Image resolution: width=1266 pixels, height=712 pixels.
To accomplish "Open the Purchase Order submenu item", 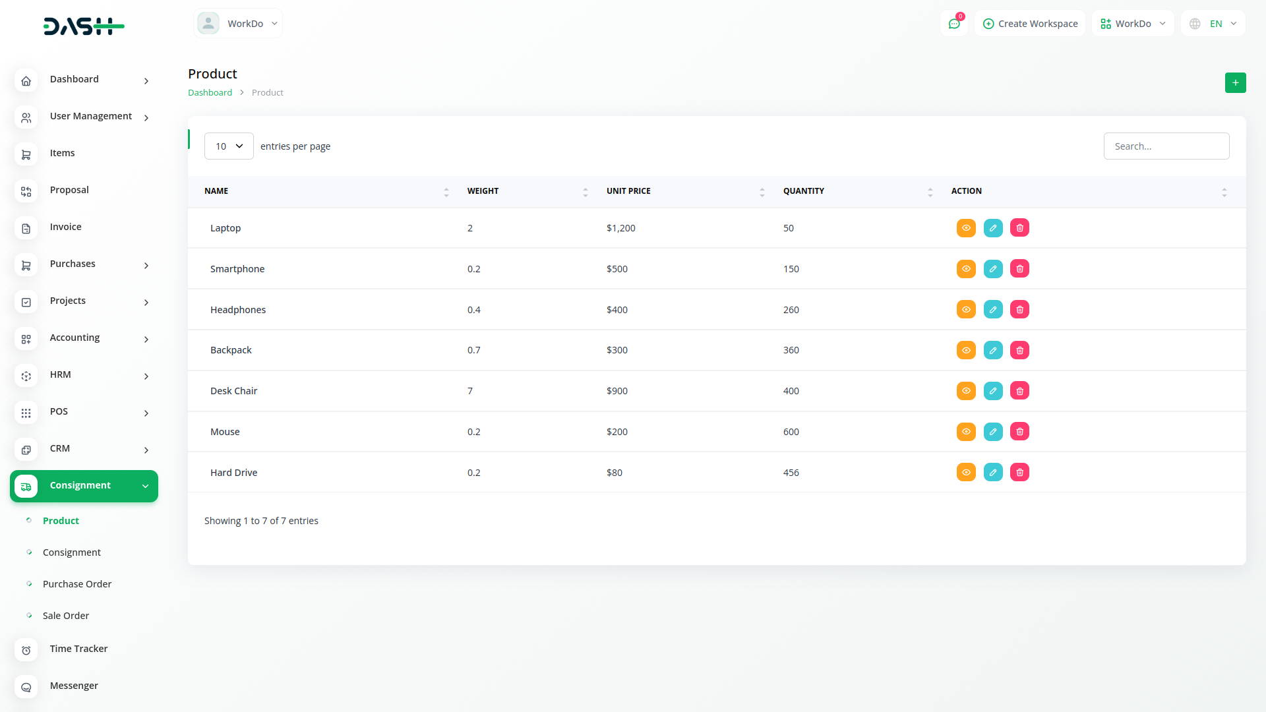I will pyautogui.click(x=77, y=584).
